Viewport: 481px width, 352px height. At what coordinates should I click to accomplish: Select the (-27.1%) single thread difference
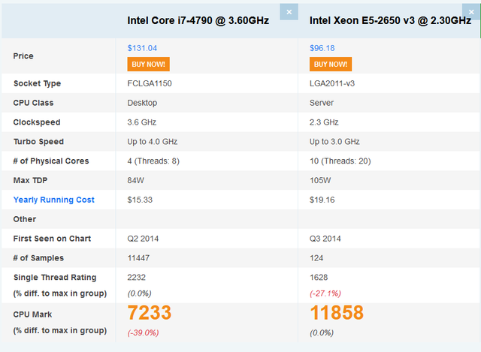(x=325, y=293)
